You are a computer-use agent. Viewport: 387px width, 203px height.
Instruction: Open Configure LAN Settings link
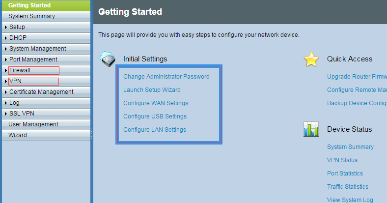(x=155, y=130)
